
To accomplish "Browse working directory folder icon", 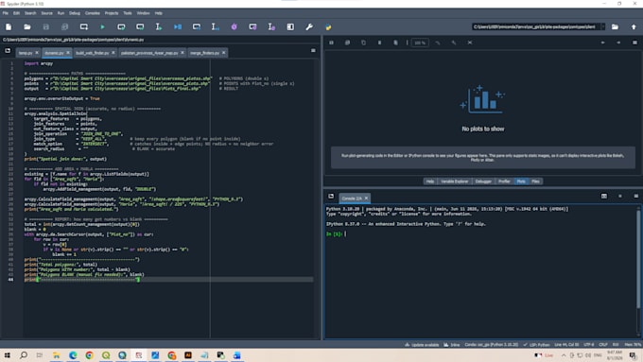I will tap(615, 27).
